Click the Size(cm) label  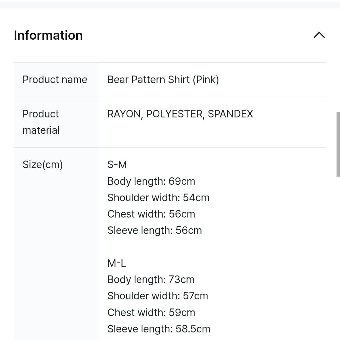[43, 164]
